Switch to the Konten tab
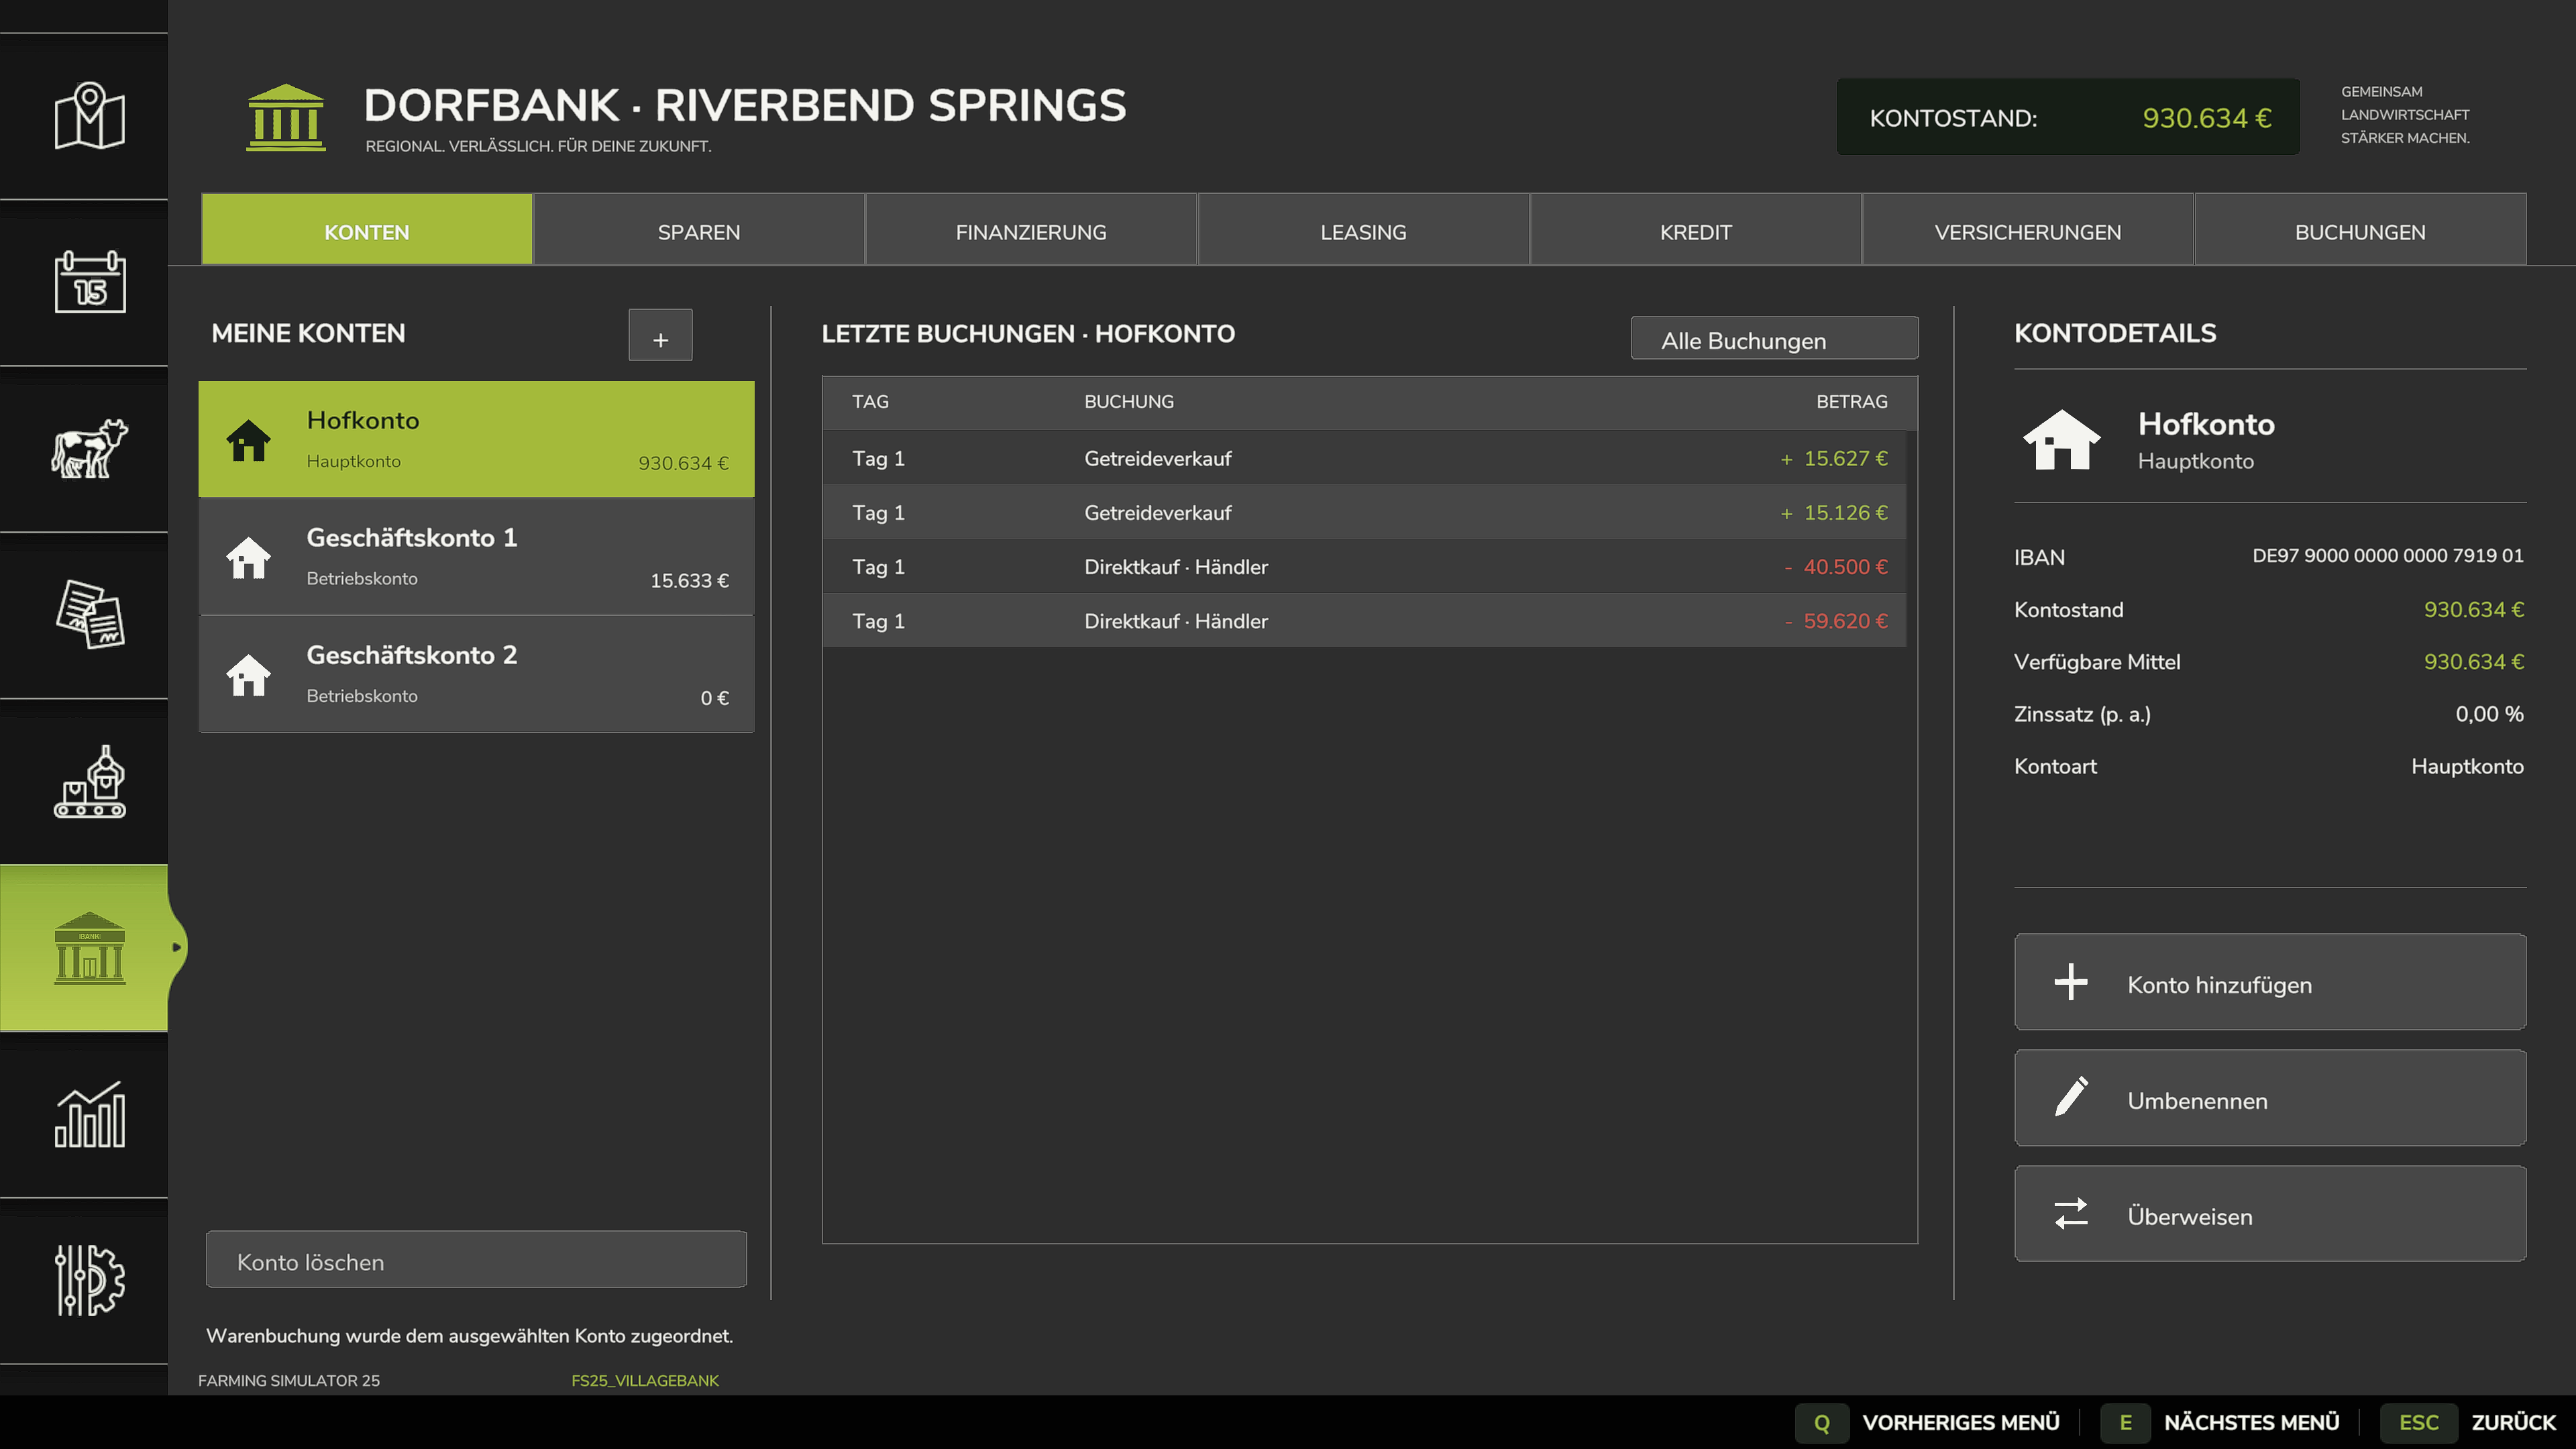The height and width of the screenshot is (1449, 2576). 367,229
